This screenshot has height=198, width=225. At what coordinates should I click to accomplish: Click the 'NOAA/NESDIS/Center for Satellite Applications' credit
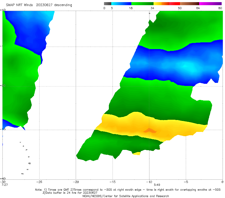[116, 196]
